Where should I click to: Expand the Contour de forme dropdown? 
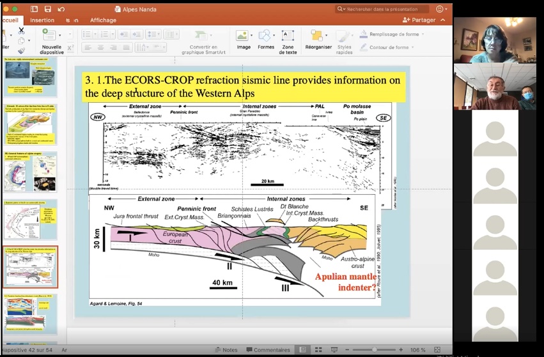pos(413,47)
